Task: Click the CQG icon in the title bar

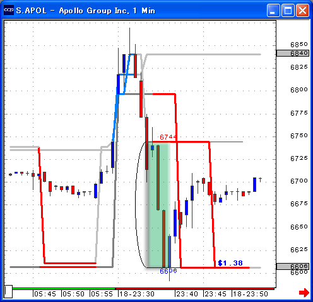Action: pyautogui.click(x=9, y=10)
